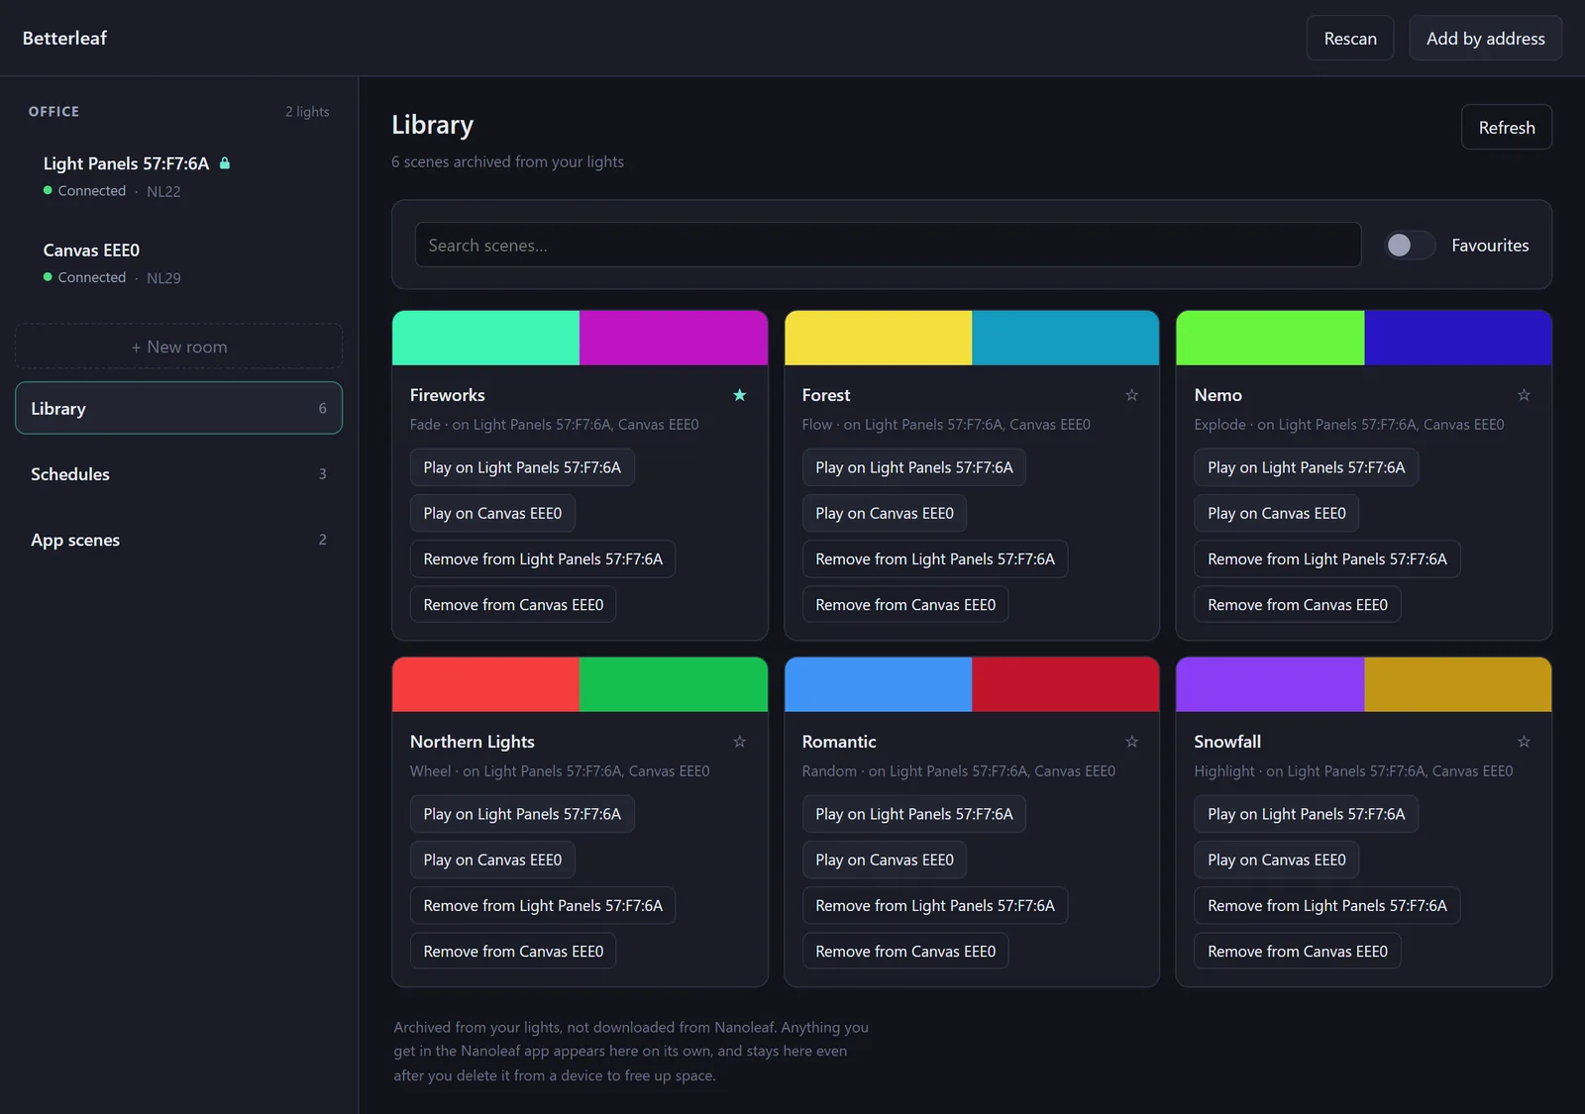This screenshot has width=1585, height=1114.
Task: Select Canvas EEE0 device in sidebar
Action: click(x=179, y=262)
